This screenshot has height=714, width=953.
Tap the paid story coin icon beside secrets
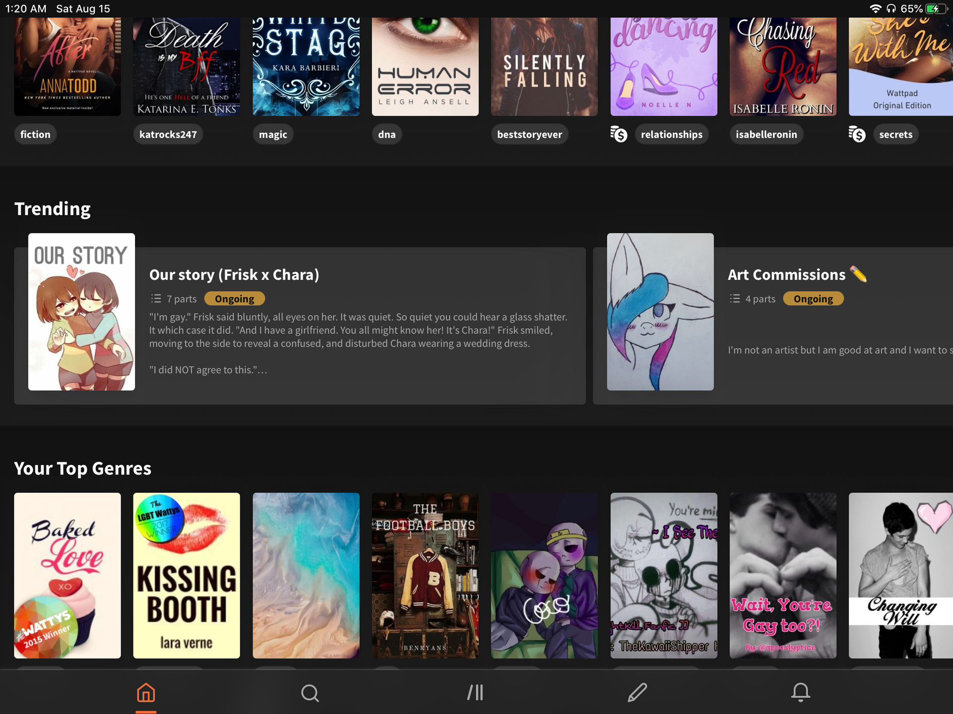857,134
